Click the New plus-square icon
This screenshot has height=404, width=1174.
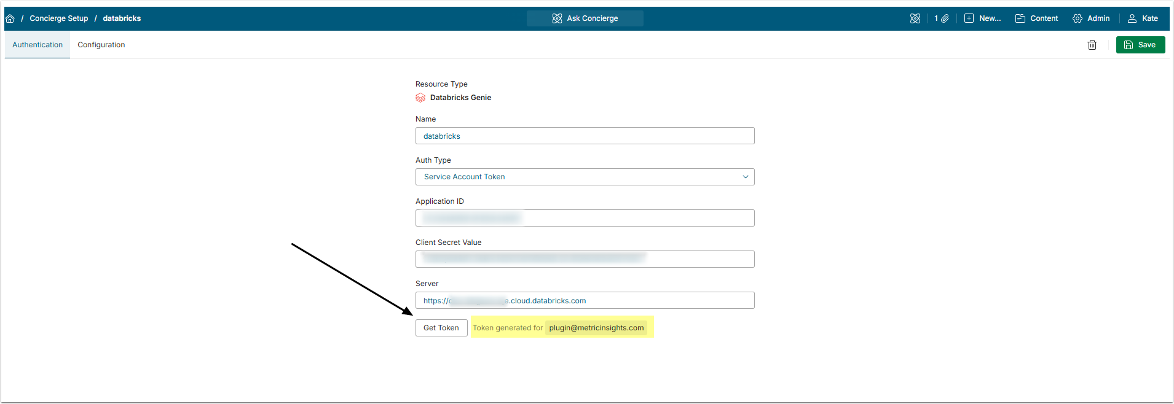(x=969, y=18)
